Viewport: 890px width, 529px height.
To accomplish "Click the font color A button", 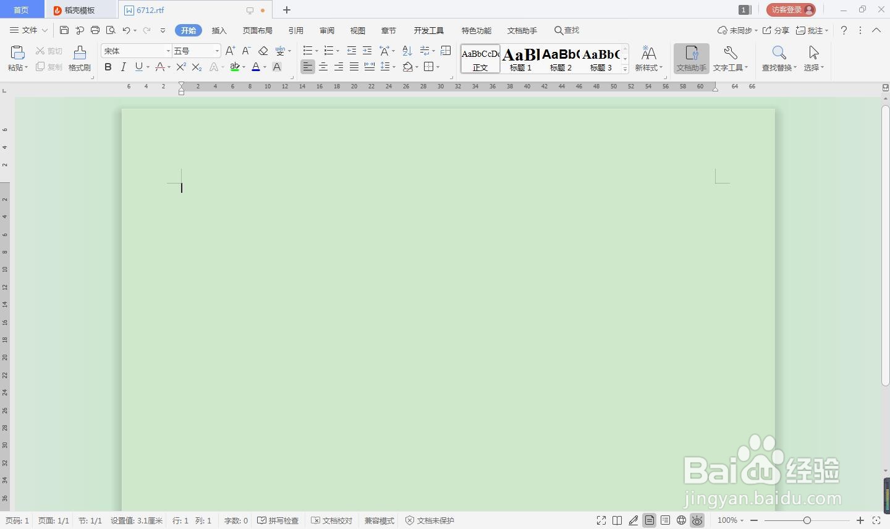I will click(x=256, y=67).
